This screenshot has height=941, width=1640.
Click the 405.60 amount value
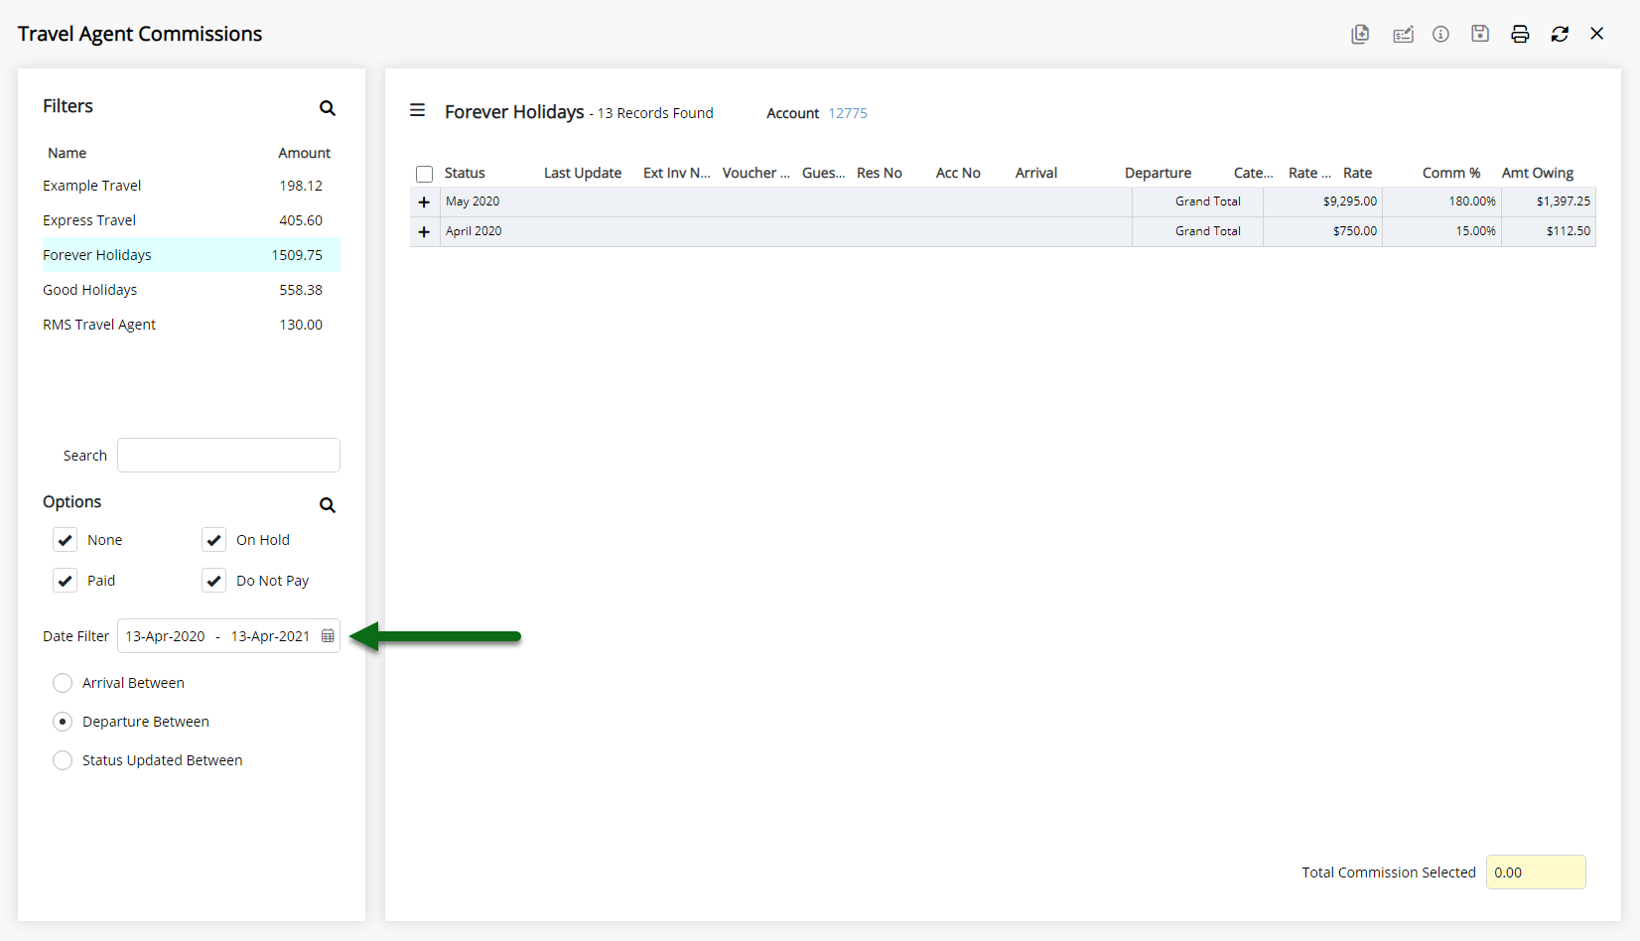[x=301, y=220]
